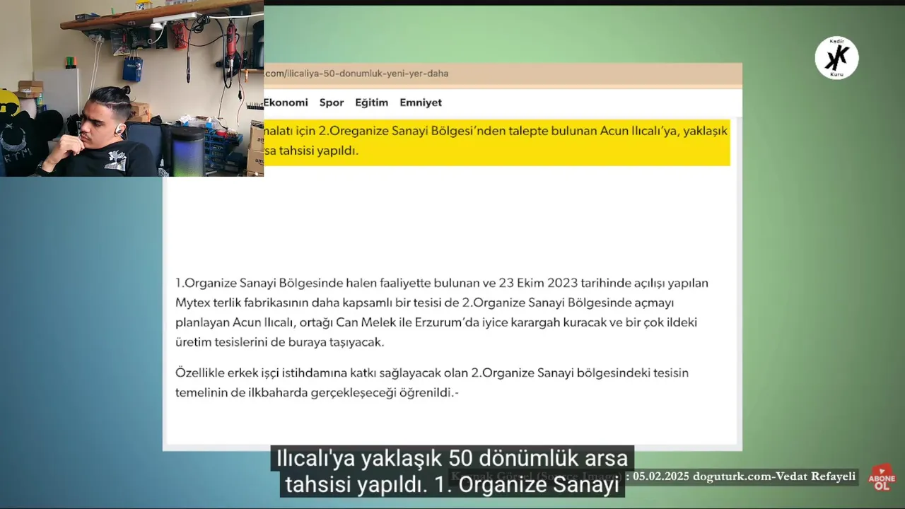
Task: Open the Emniyet menu item
Action: pyautogui.click(x=421, y=103)
